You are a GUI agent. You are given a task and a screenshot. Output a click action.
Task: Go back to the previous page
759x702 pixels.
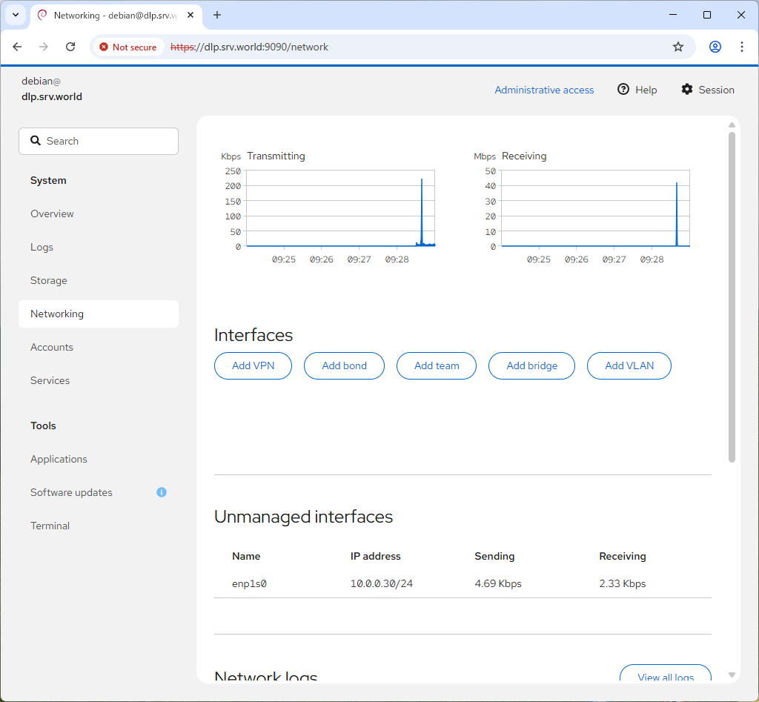17,47
